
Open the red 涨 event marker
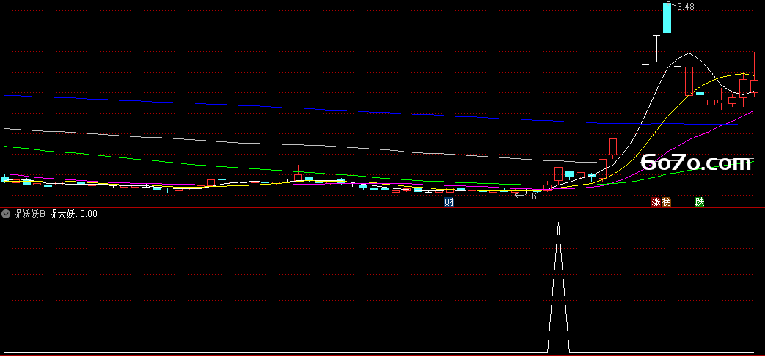pos(656,201)
